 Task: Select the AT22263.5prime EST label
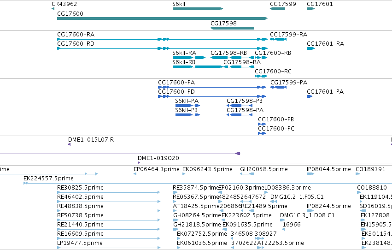(281, 243)
